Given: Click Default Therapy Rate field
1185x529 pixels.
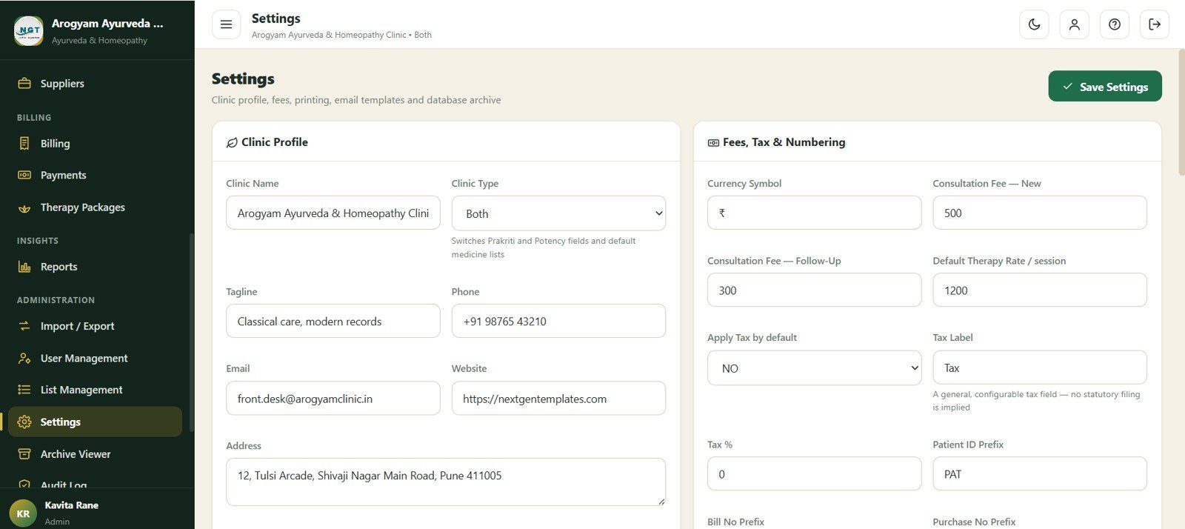Looking at the screenshot, I should 1040,290.
